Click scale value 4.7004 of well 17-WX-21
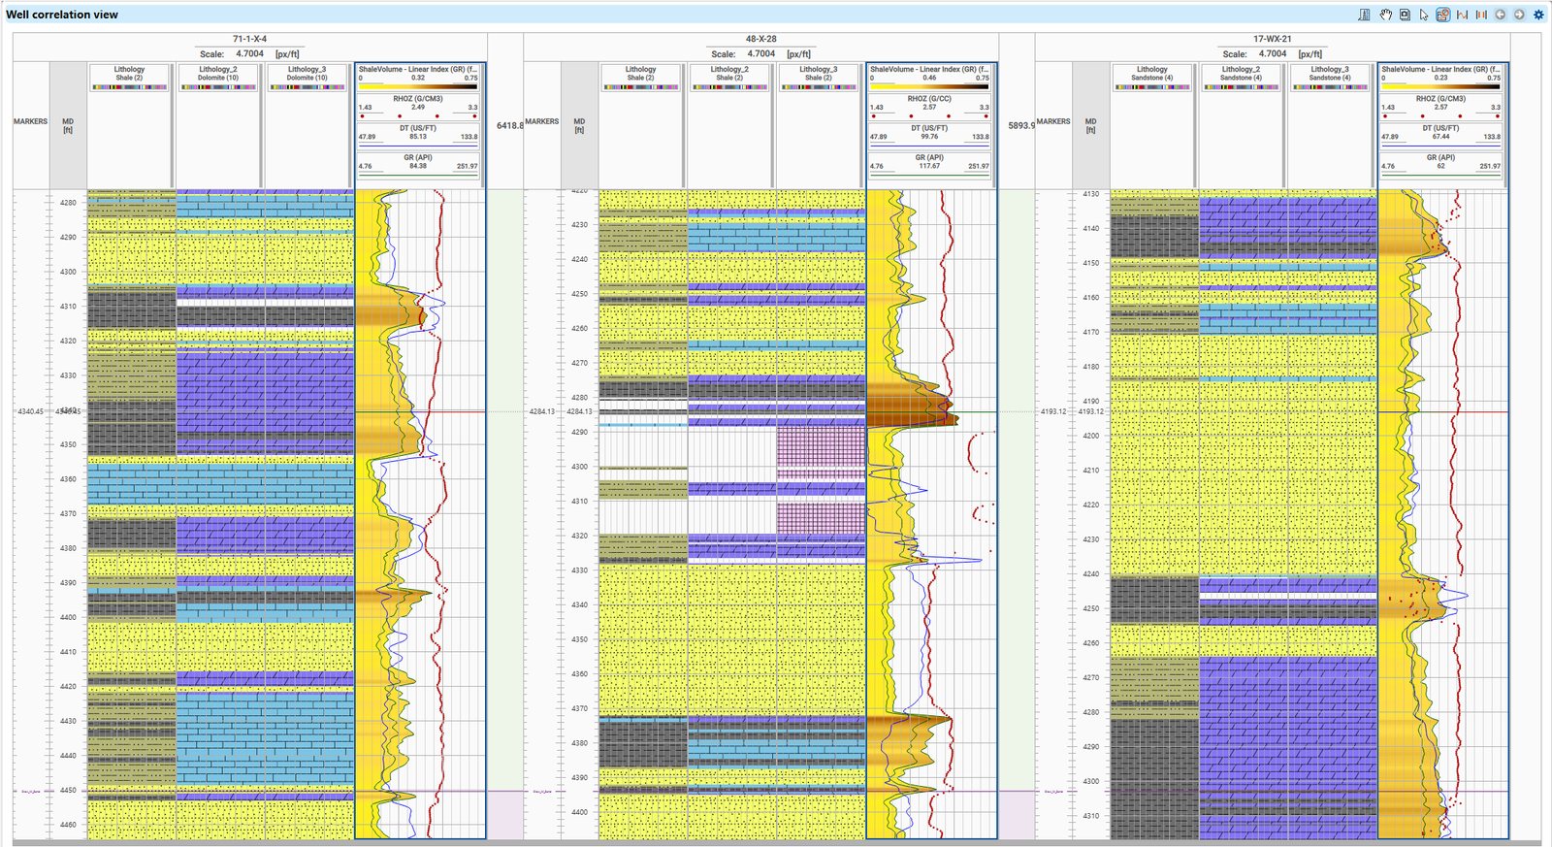Image resolution: width=1552 pixels, height=847 pixels. (x=1273, y=54)
